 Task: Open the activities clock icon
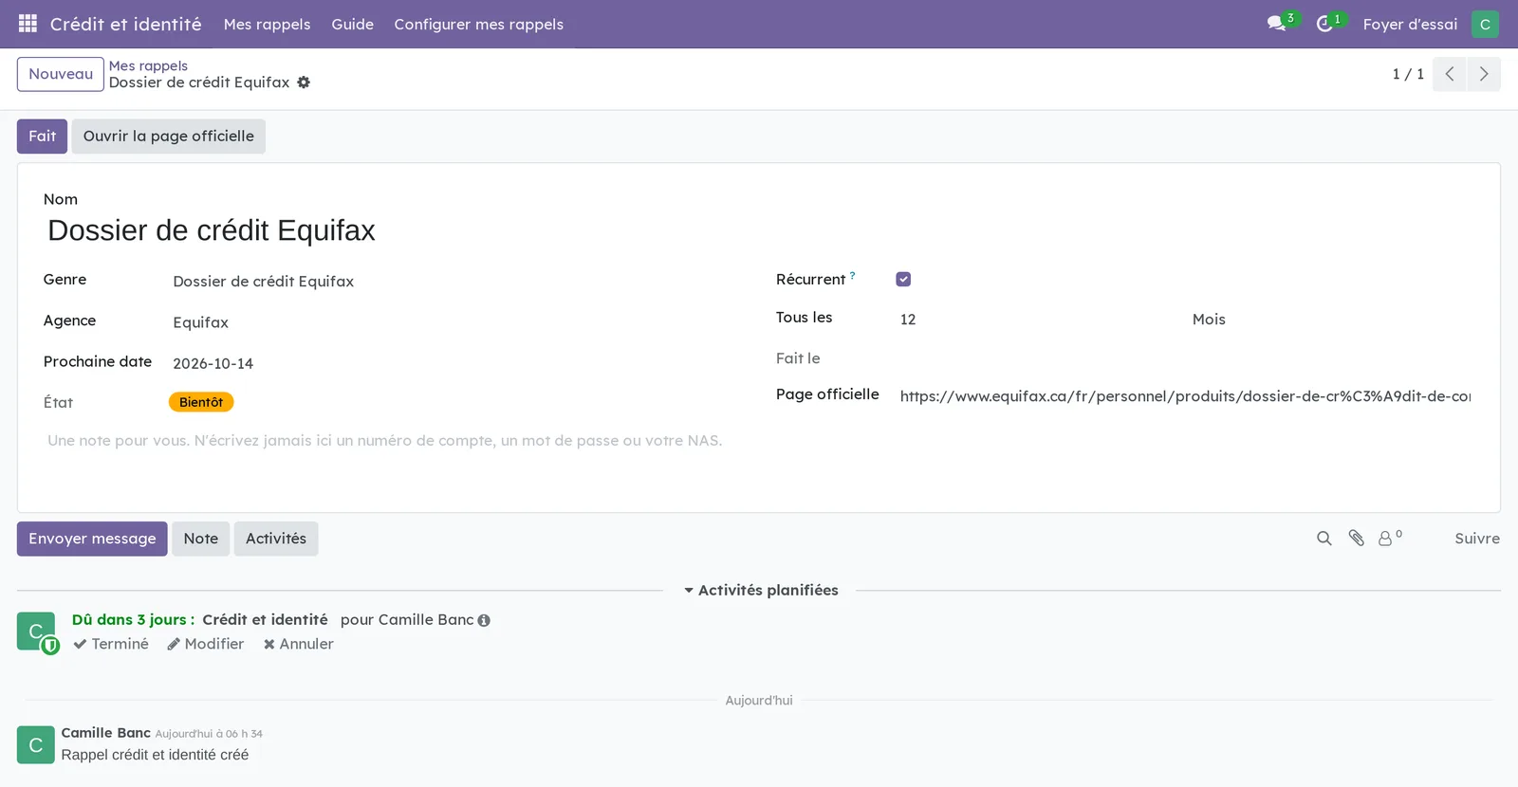[x=1324, y=24]
